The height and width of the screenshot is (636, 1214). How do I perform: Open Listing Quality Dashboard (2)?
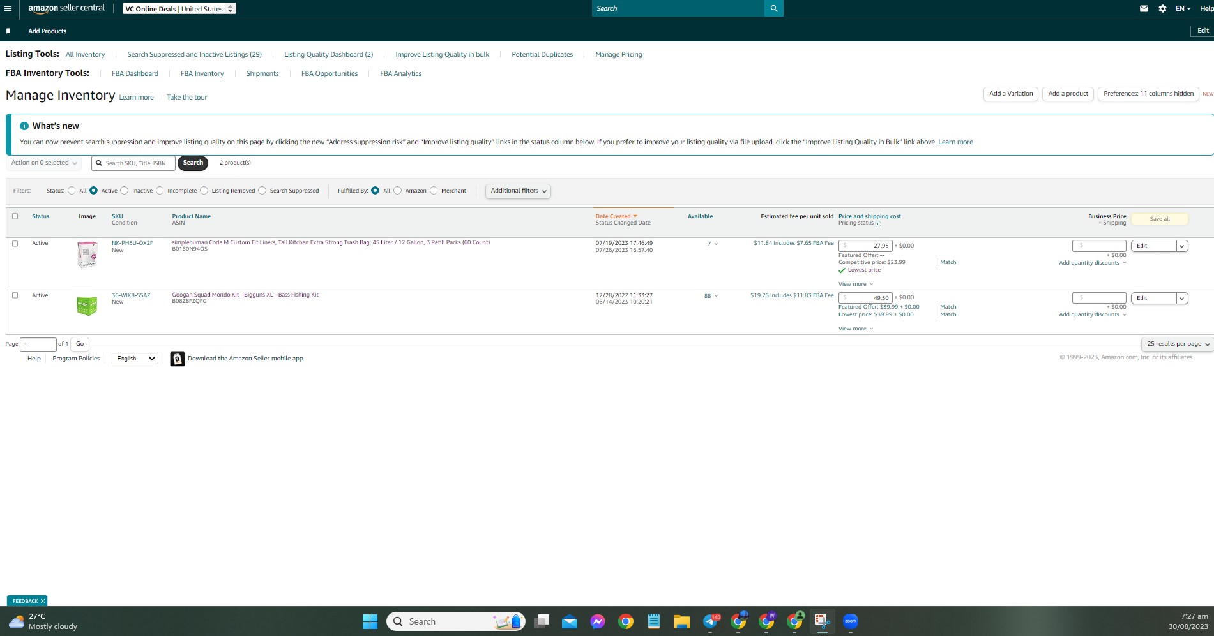pos(329,55)
